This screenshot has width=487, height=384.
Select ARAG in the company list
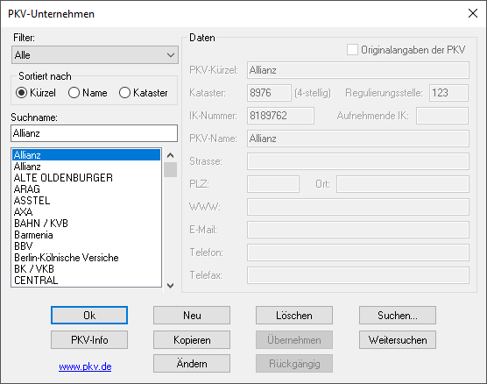coord(87,189)
